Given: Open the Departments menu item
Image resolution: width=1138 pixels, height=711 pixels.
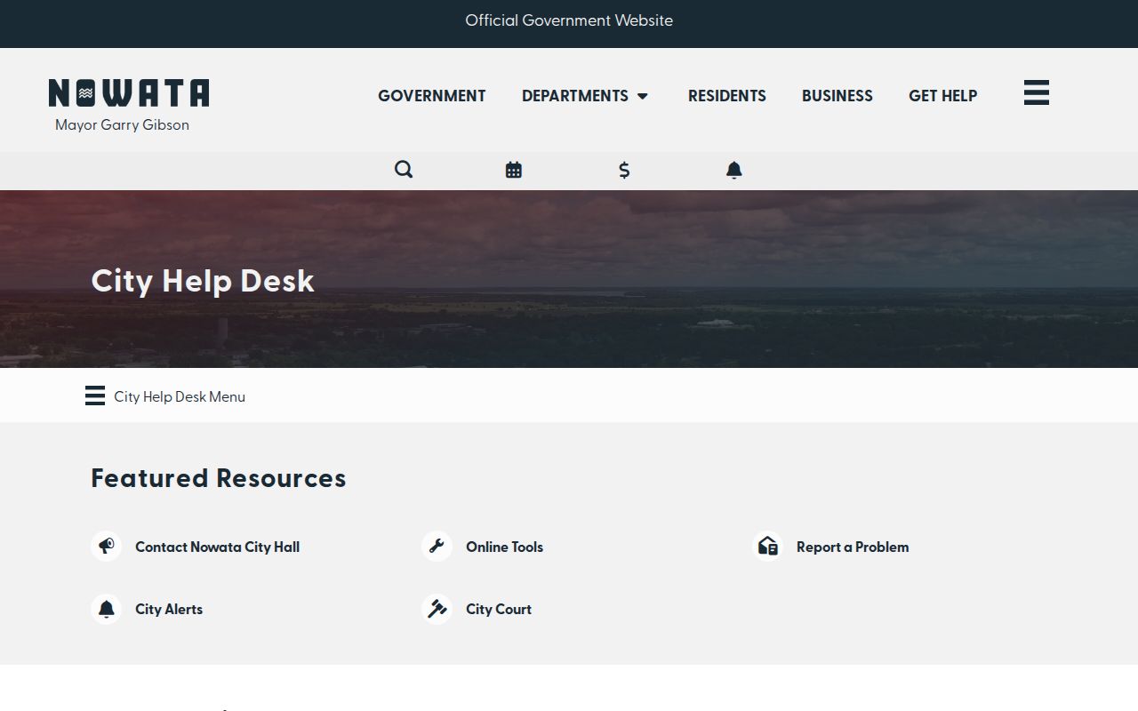Looking at the screenshot, I should click(x=575, y=96).
